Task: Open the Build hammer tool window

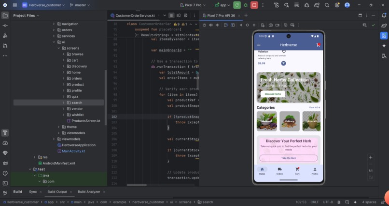Action: coord(5,133)
